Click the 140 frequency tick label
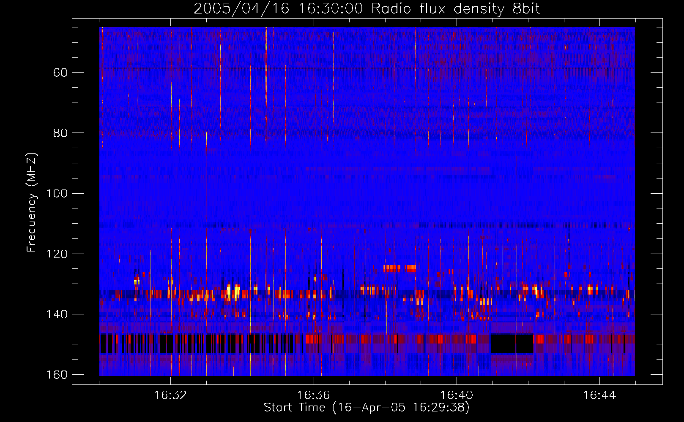 (57, 314)
